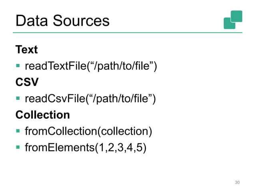Click the slide number 30
The height and width of the screenshot is (191, 255).
(x=237, y=183)
